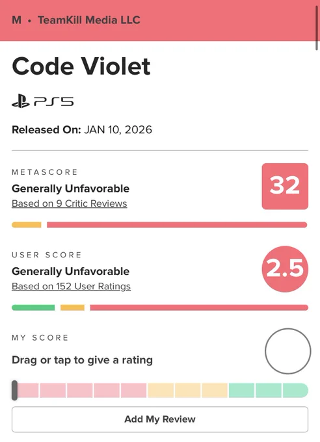
Task: Click the TeamKill Media LLC developer name
Action: [89, 20]
